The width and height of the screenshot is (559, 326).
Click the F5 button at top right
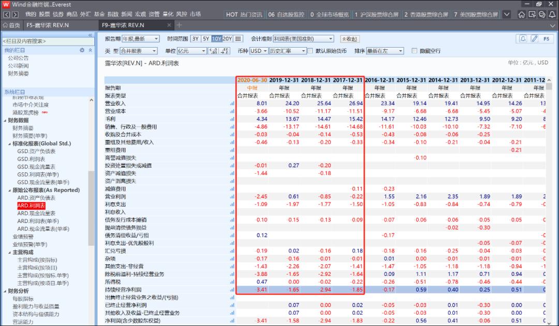pos(546,39)
